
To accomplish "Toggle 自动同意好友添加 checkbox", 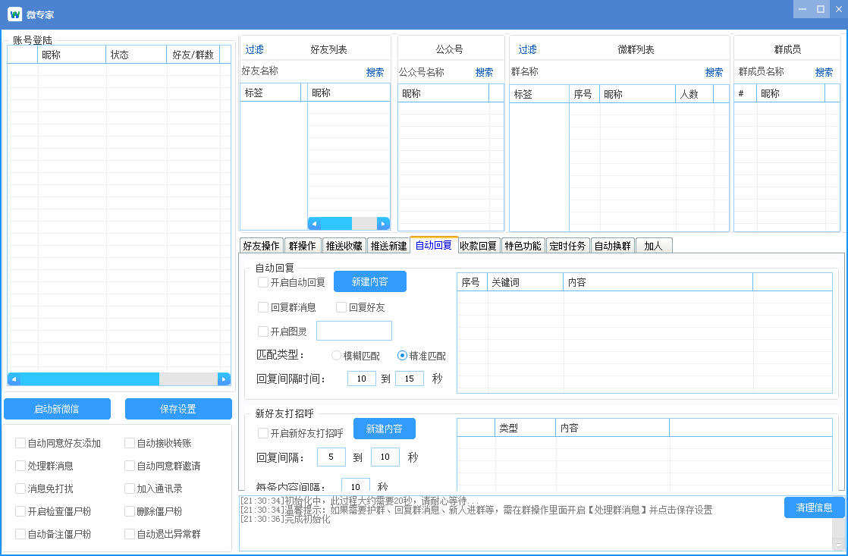I will click(20, 443).
